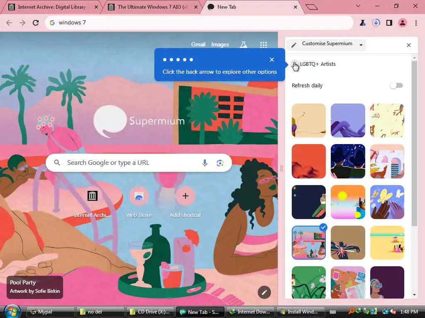Open the no del taskbar window
This screenshot has width=425, height=318.
click(100, 312)
